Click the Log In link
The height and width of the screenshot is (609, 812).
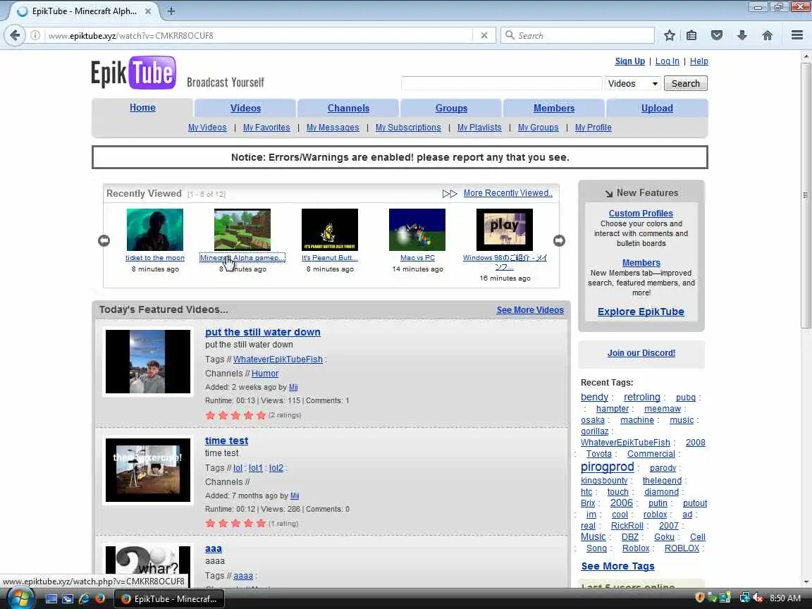pyautogui.click(x=667, y=61)
